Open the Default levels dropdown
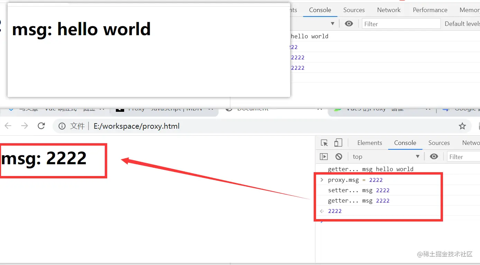 point(462,23)
